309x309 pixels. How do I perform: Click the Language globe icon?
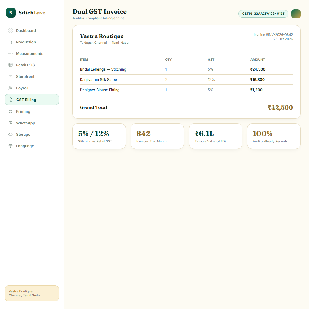(11, 146)
